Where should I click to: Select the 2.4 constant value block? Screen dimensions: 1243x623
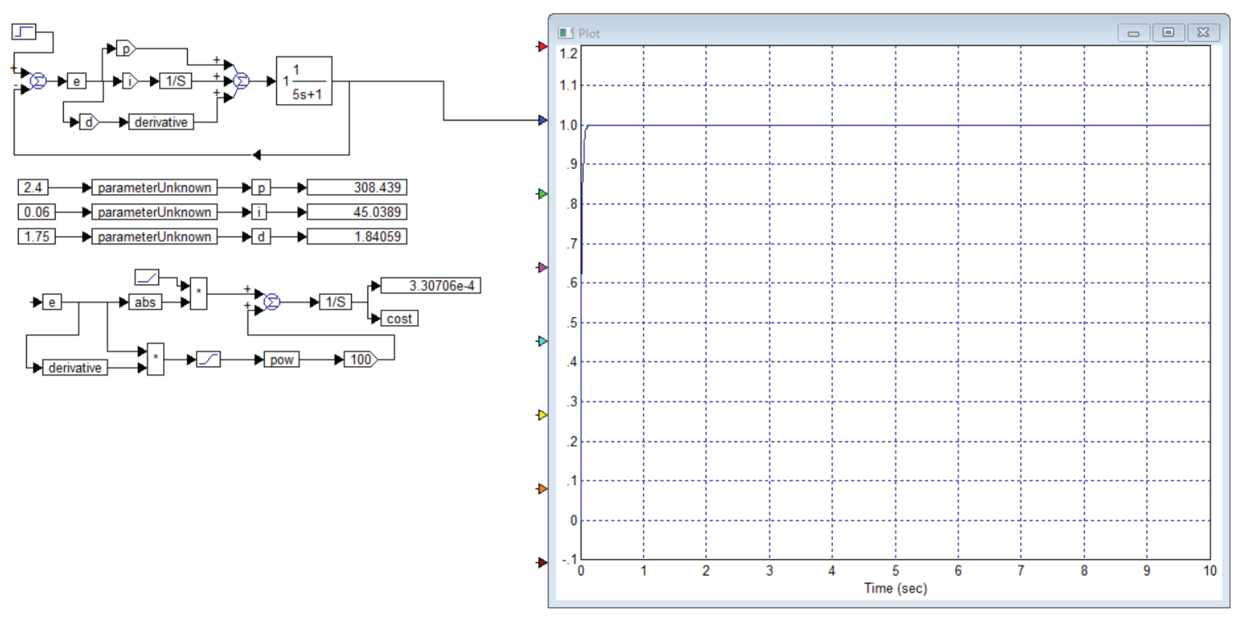pos(33,187)
